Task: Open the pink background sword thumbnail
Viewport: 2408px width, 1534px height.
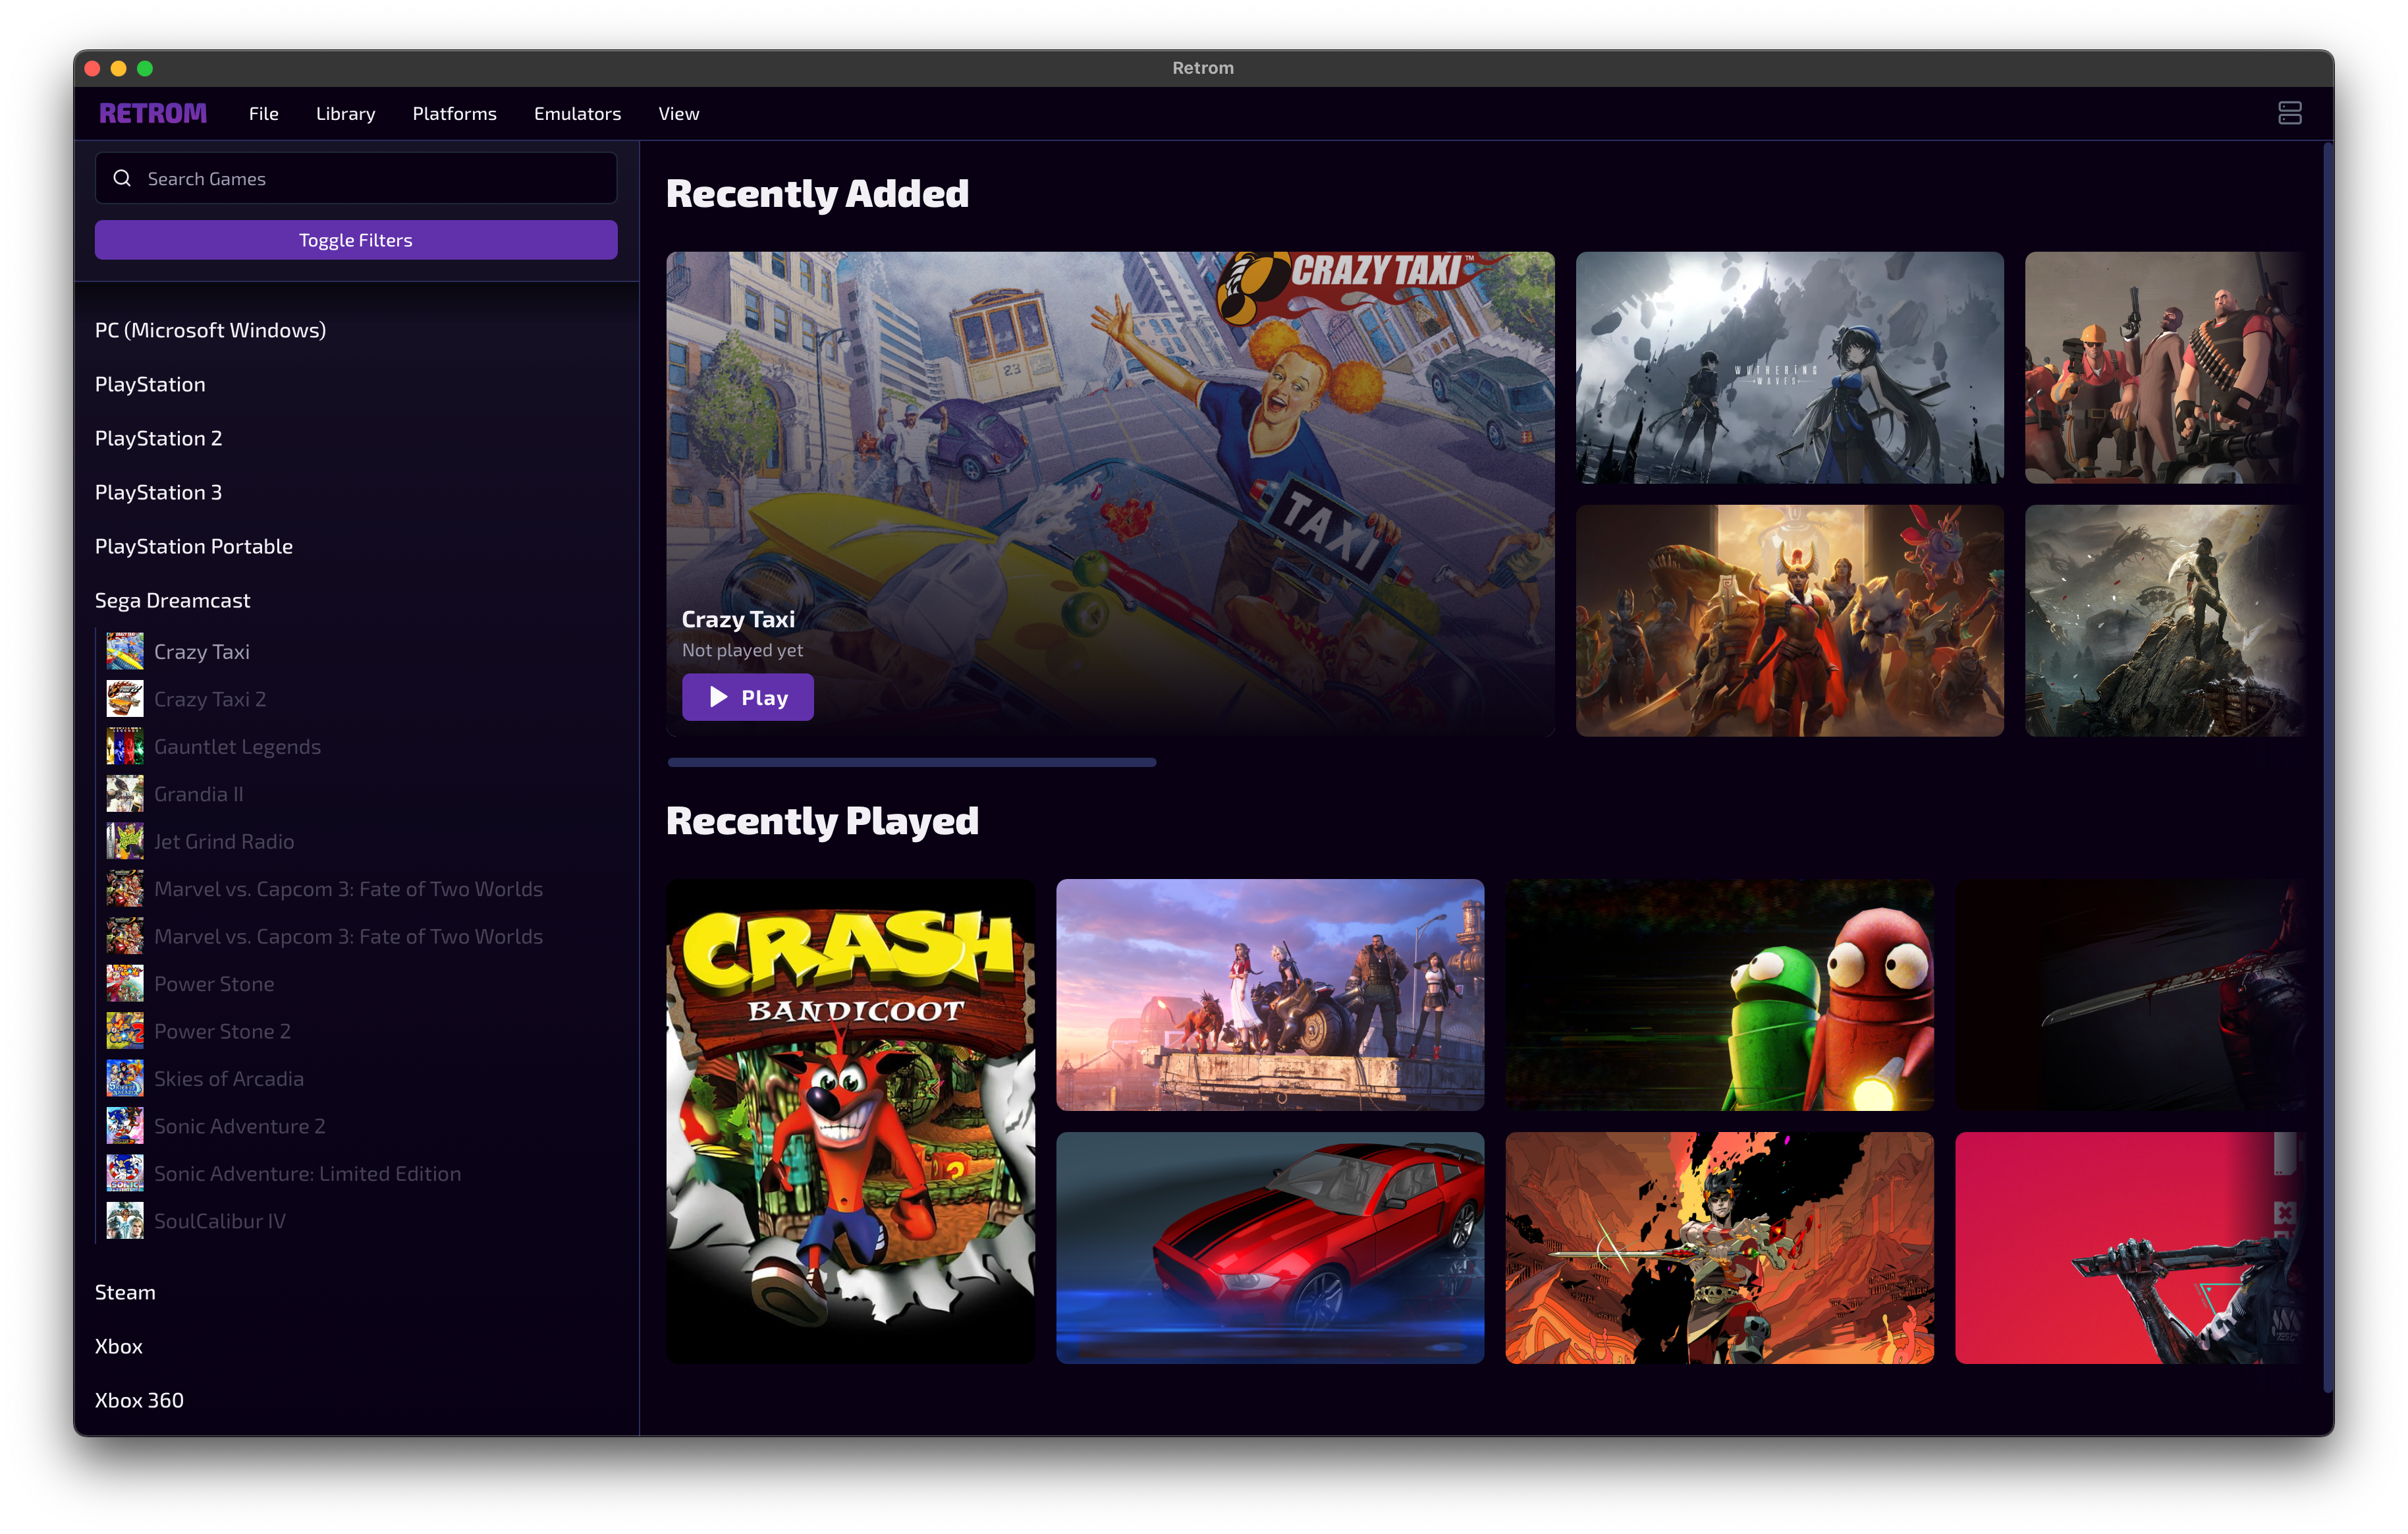Action: [2130, 1248]
